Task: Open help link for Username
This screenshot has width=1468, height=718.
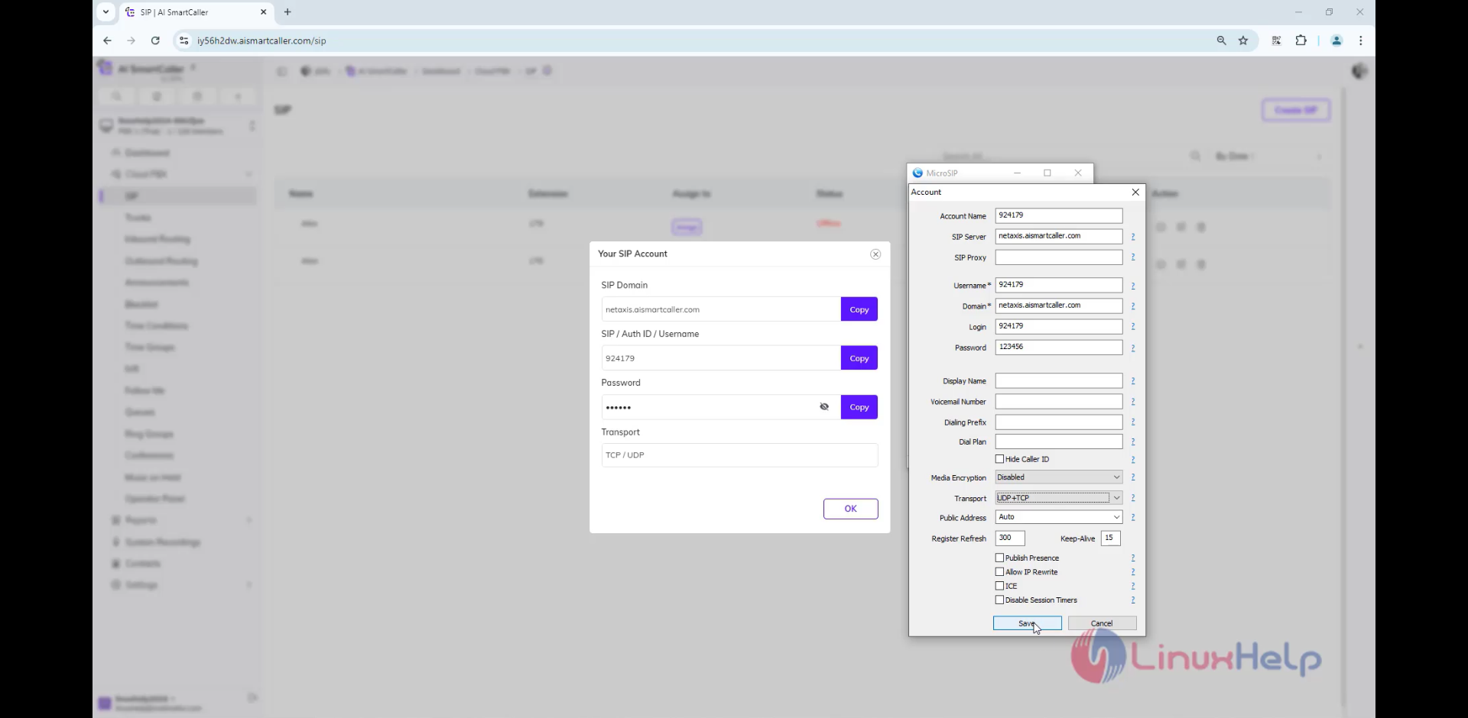Action: click(1133, 286)
